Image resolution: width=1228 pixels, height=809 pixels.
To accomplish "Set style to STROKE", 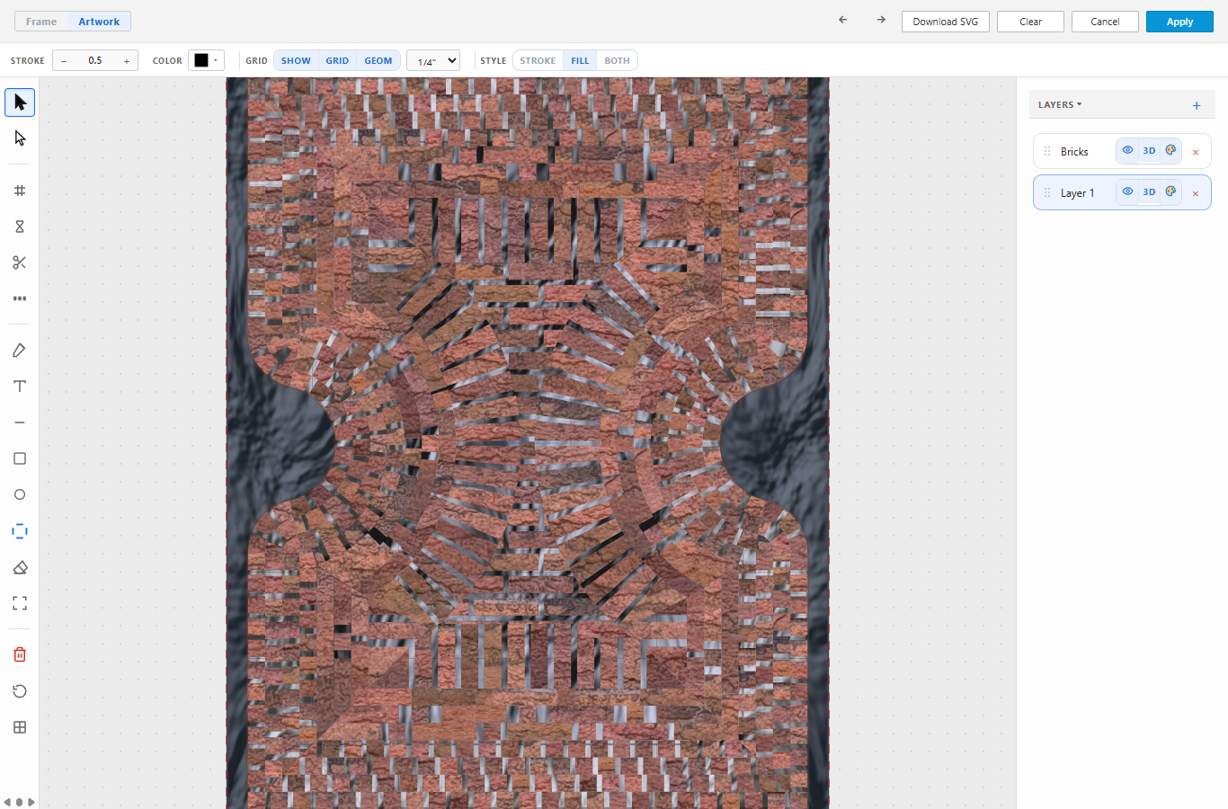I will coord(538,61).
